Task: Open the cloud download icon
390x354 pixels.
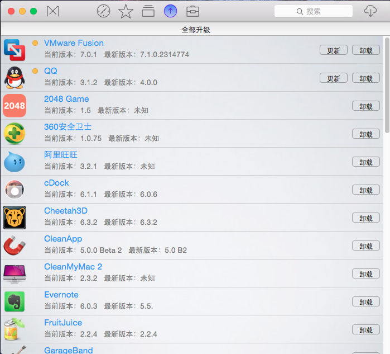Action: pyautogui.click(x=370, y=11)
